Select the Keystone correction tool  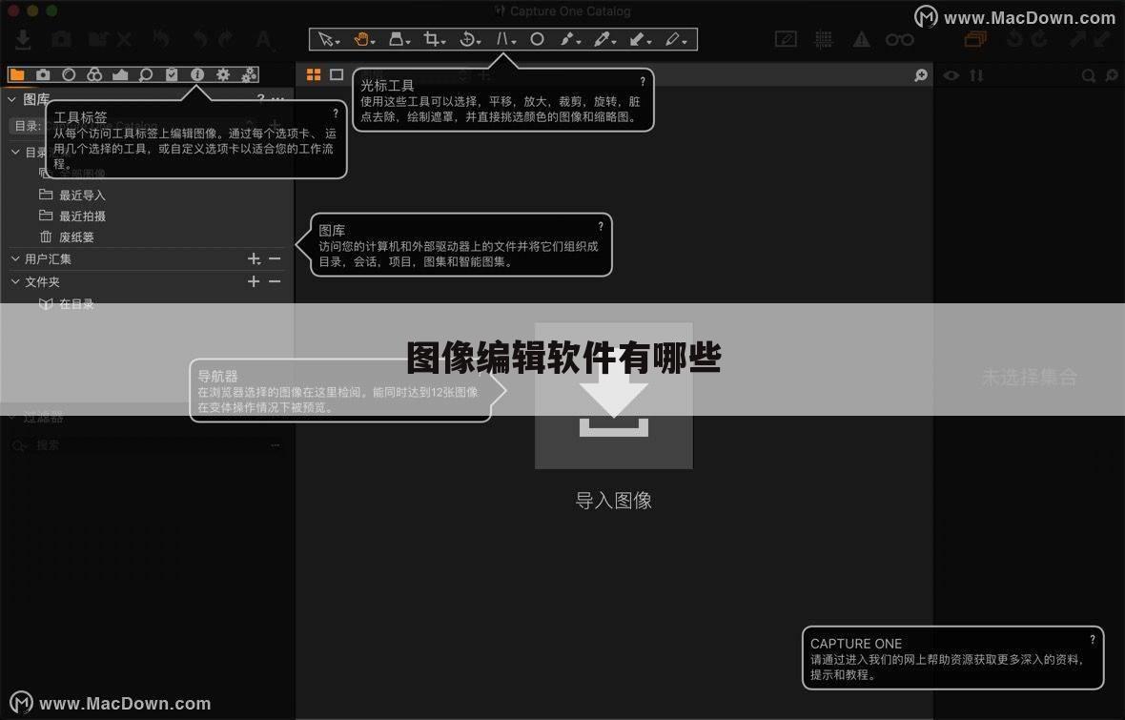pyautogui.click(x=502, y=39)
